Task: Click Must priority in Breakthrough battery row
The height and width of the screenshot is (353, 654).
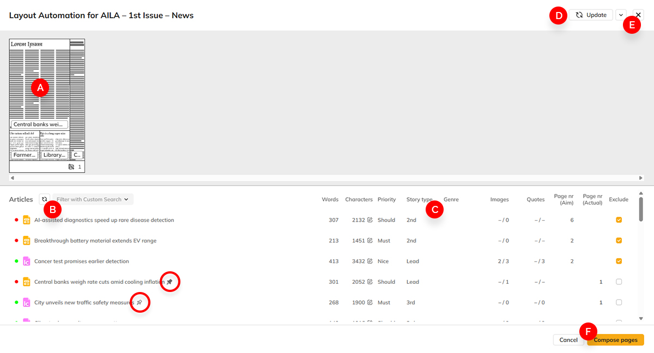Action: click(384, 241)
